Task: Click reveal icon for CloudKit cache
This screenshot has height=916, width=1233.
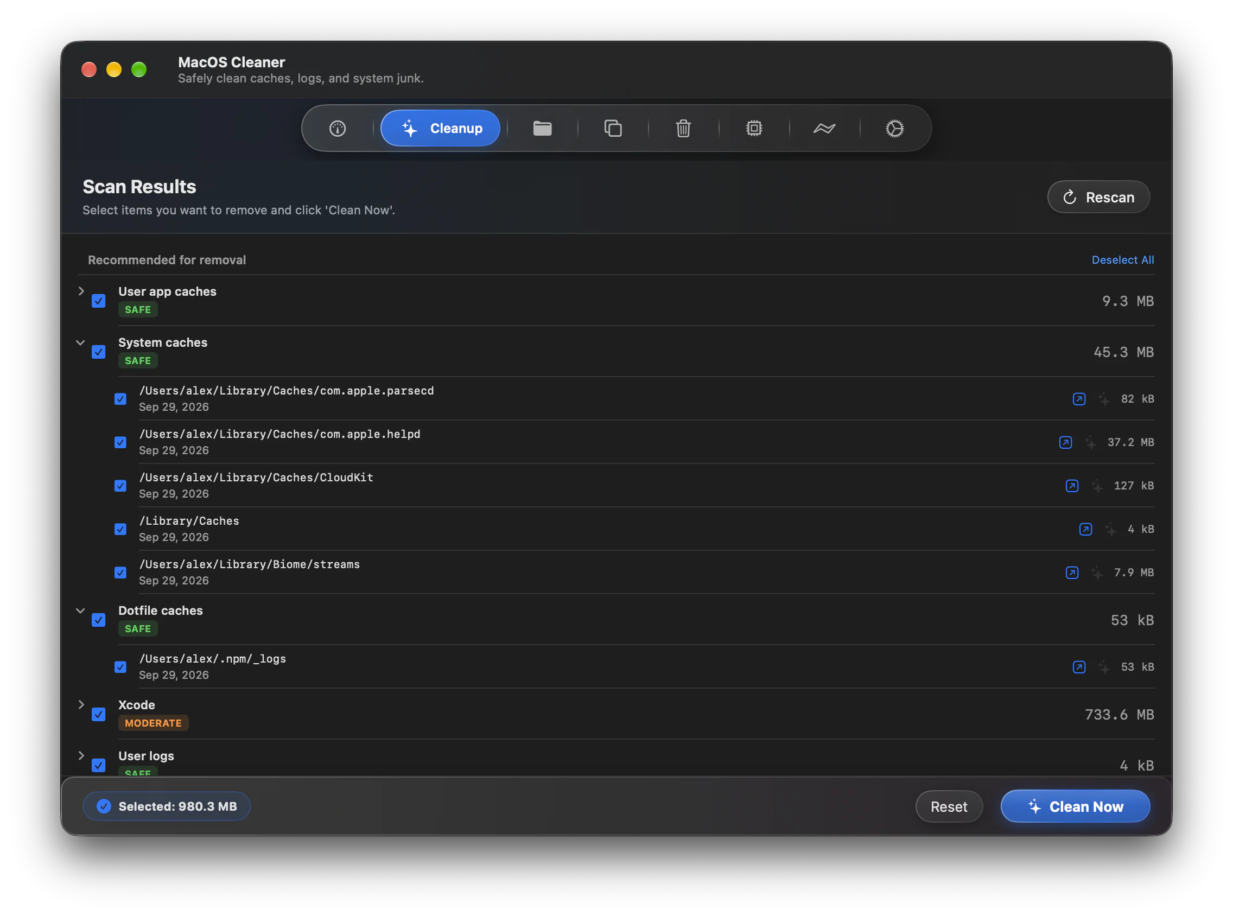Action: (1072, 486)
